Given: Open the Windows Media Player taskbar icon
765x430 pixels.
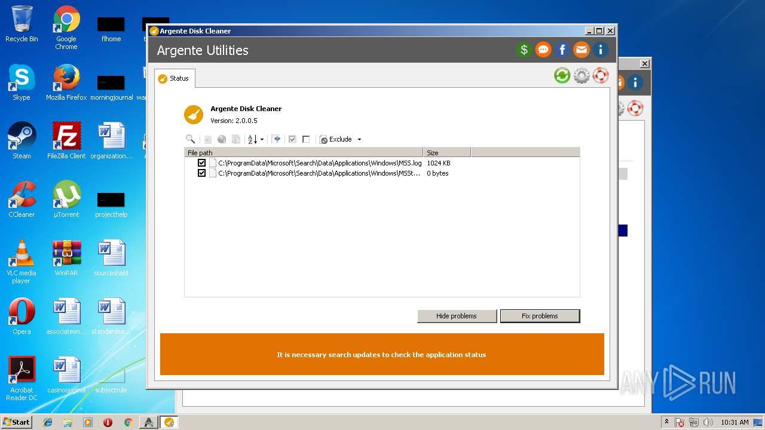Looking at the screenshot, I should [88, 422].
